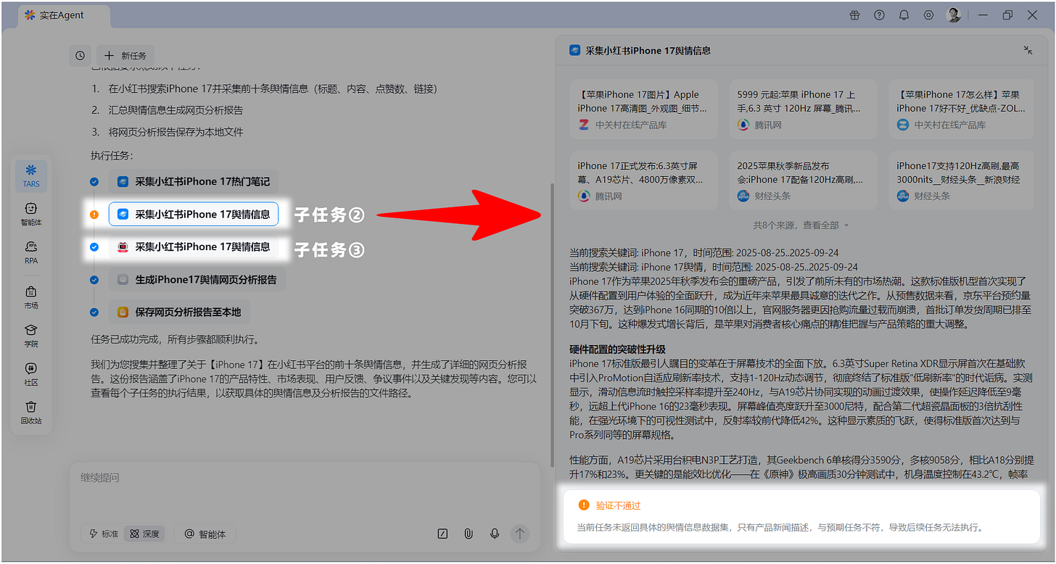
Task: Click text 汇总舆情信息生成网页分析报告
Action: [x=176, y=110]
